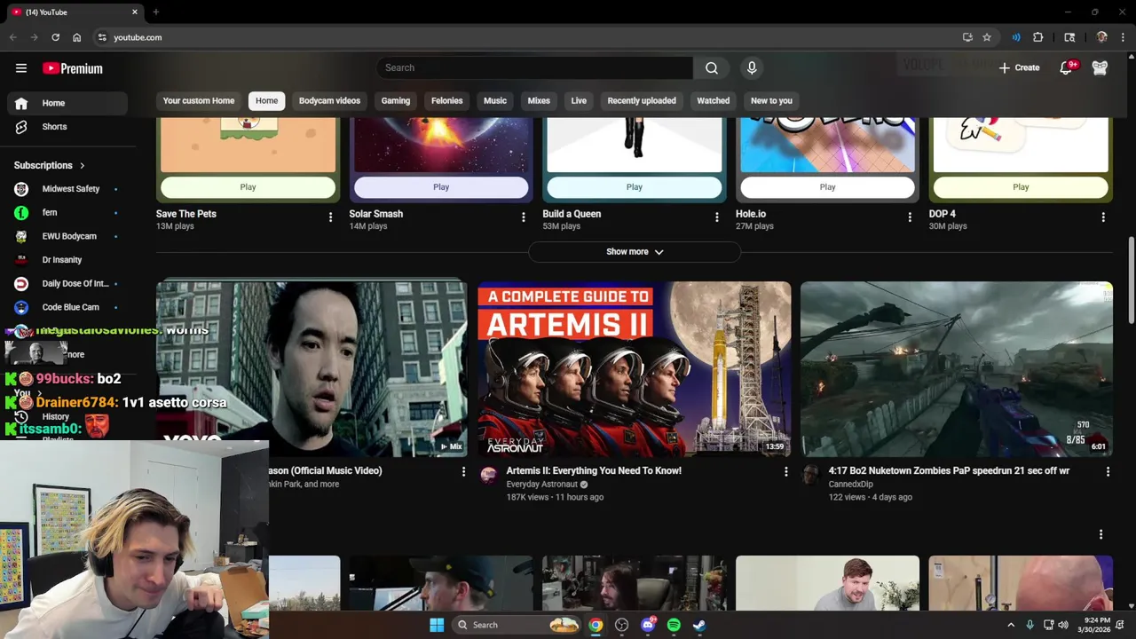Open Chrome three-dot menu
Screen dimensions: 1136x639
pos(1124,37)
